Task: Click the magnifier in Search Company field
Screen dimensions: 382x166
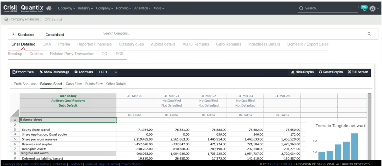Action: pyautogui.click(x=369, y=34)
